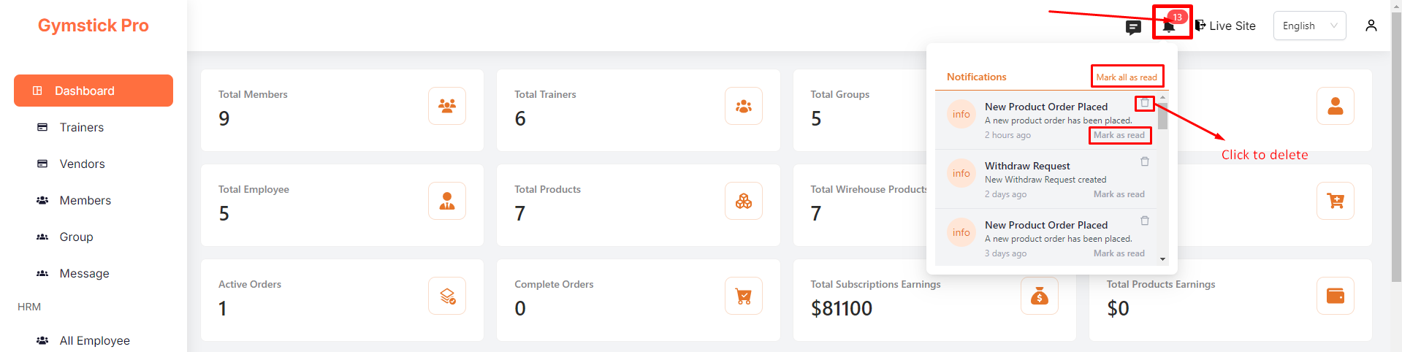Click the Total Products boxes icon

click(x=743, y=201)
